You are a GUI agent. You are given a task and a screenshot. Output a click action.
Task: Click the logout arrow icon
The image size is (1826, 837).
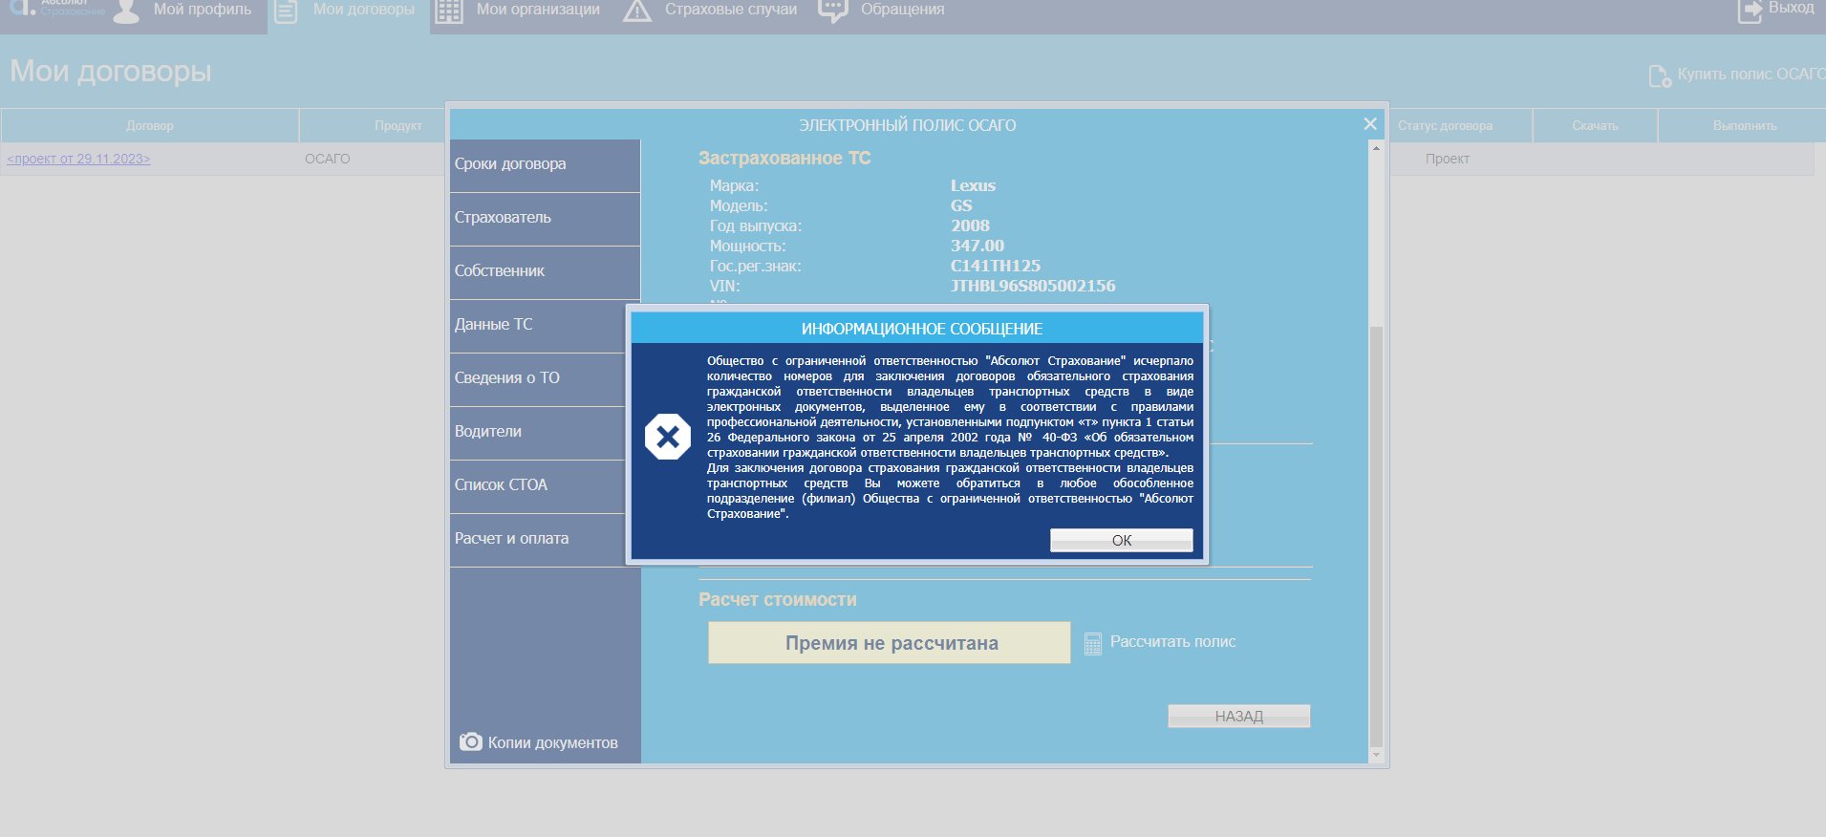pos(1750,11)
